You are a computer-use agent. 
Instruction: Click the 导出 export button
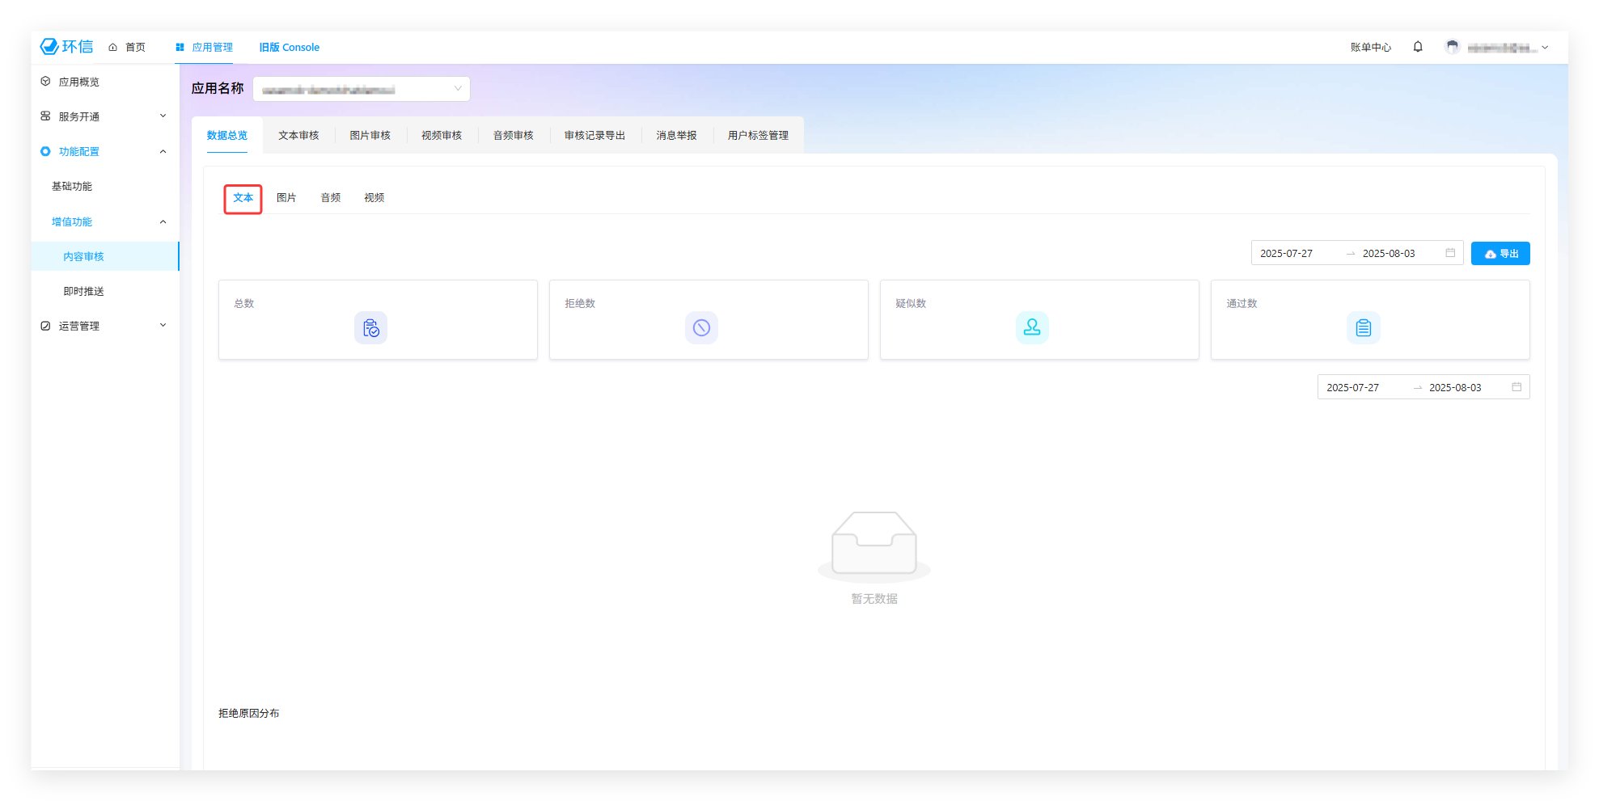pyautogui.click(x=1500, y=254)
